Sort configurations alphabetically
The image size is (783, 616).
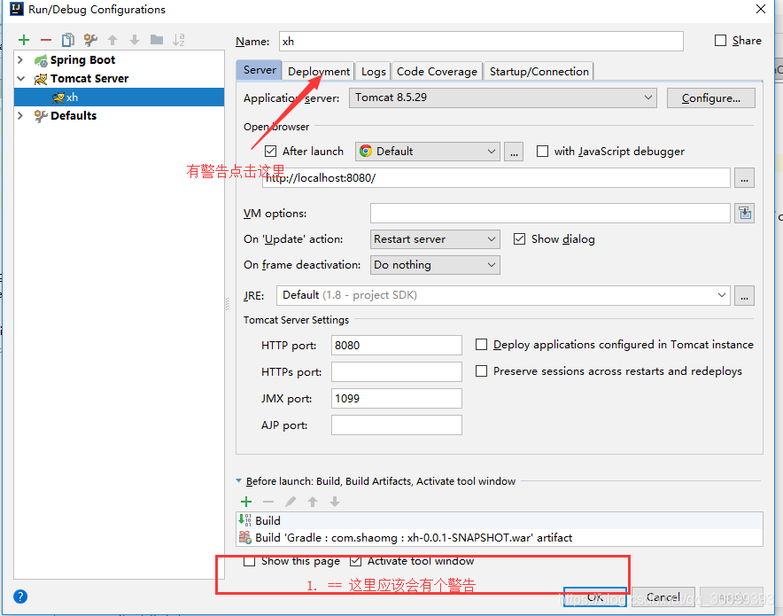point(179,40)
